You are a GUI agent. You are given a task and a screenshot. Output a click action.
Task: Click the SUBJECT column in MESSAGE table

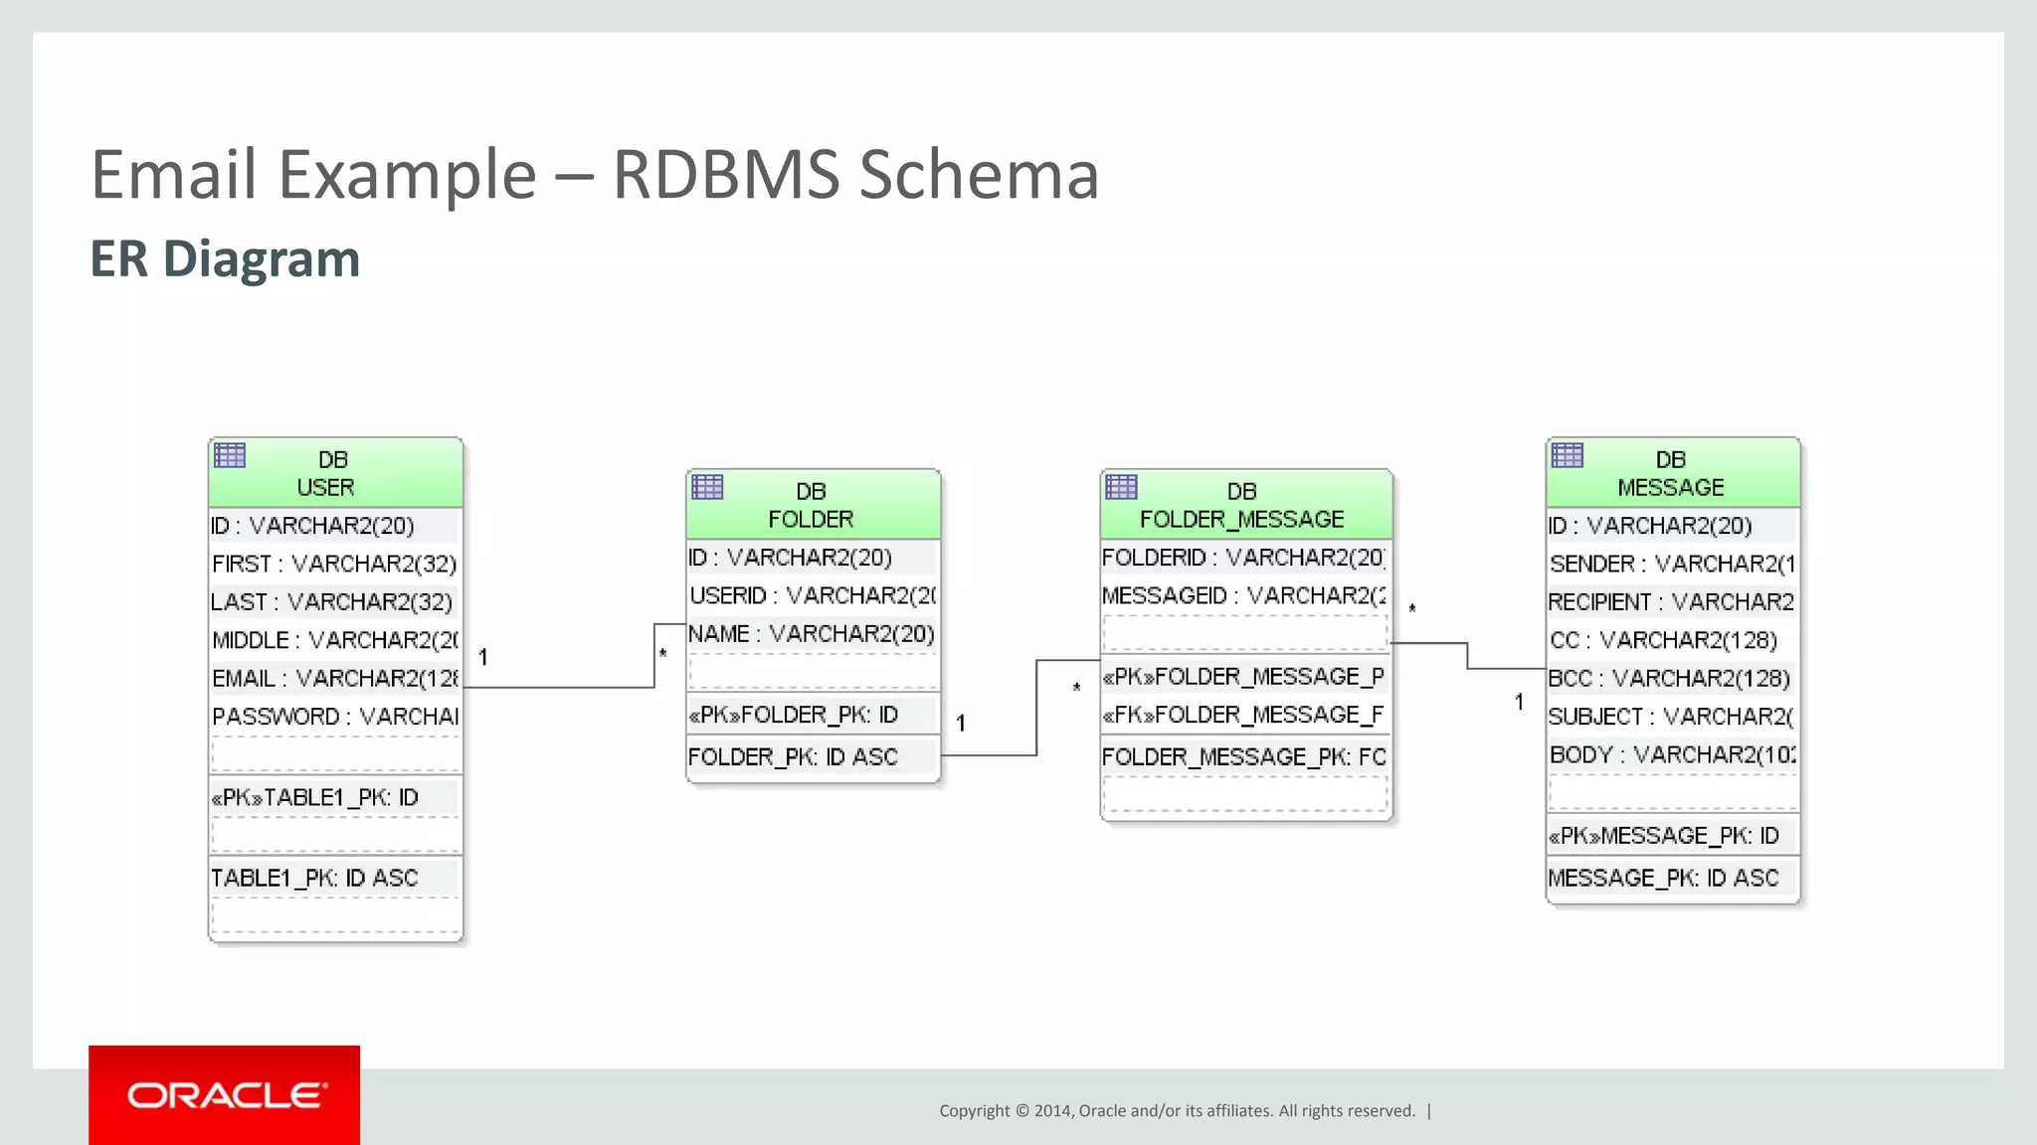(1671, 717)
